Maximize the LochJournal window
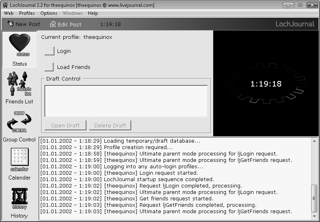This screenshot has height=222, width=320. tap(300, 5)
